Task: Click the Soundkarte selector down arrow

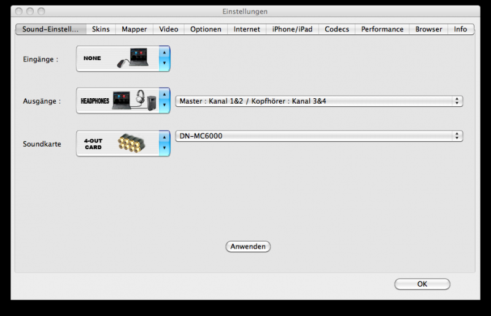Action: pyautogui.click(x=164, y=148)
